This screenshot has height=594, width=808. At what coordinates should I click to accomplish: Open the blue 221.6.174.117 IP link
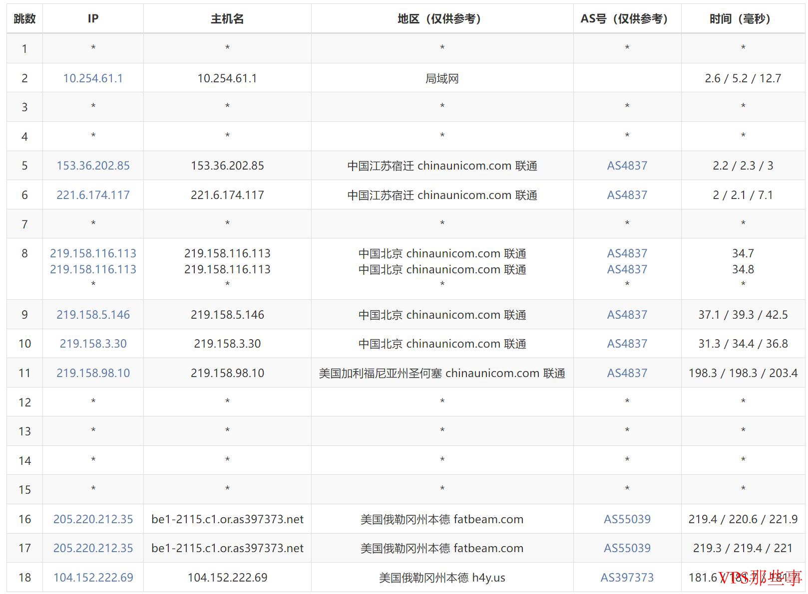93,195
